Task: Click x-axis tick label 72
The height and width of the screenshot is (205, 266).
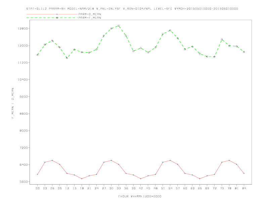Action: click(x=214, y=188)
